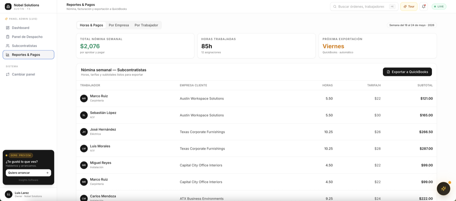Click Sebastián López worker name

coord(103,113)
